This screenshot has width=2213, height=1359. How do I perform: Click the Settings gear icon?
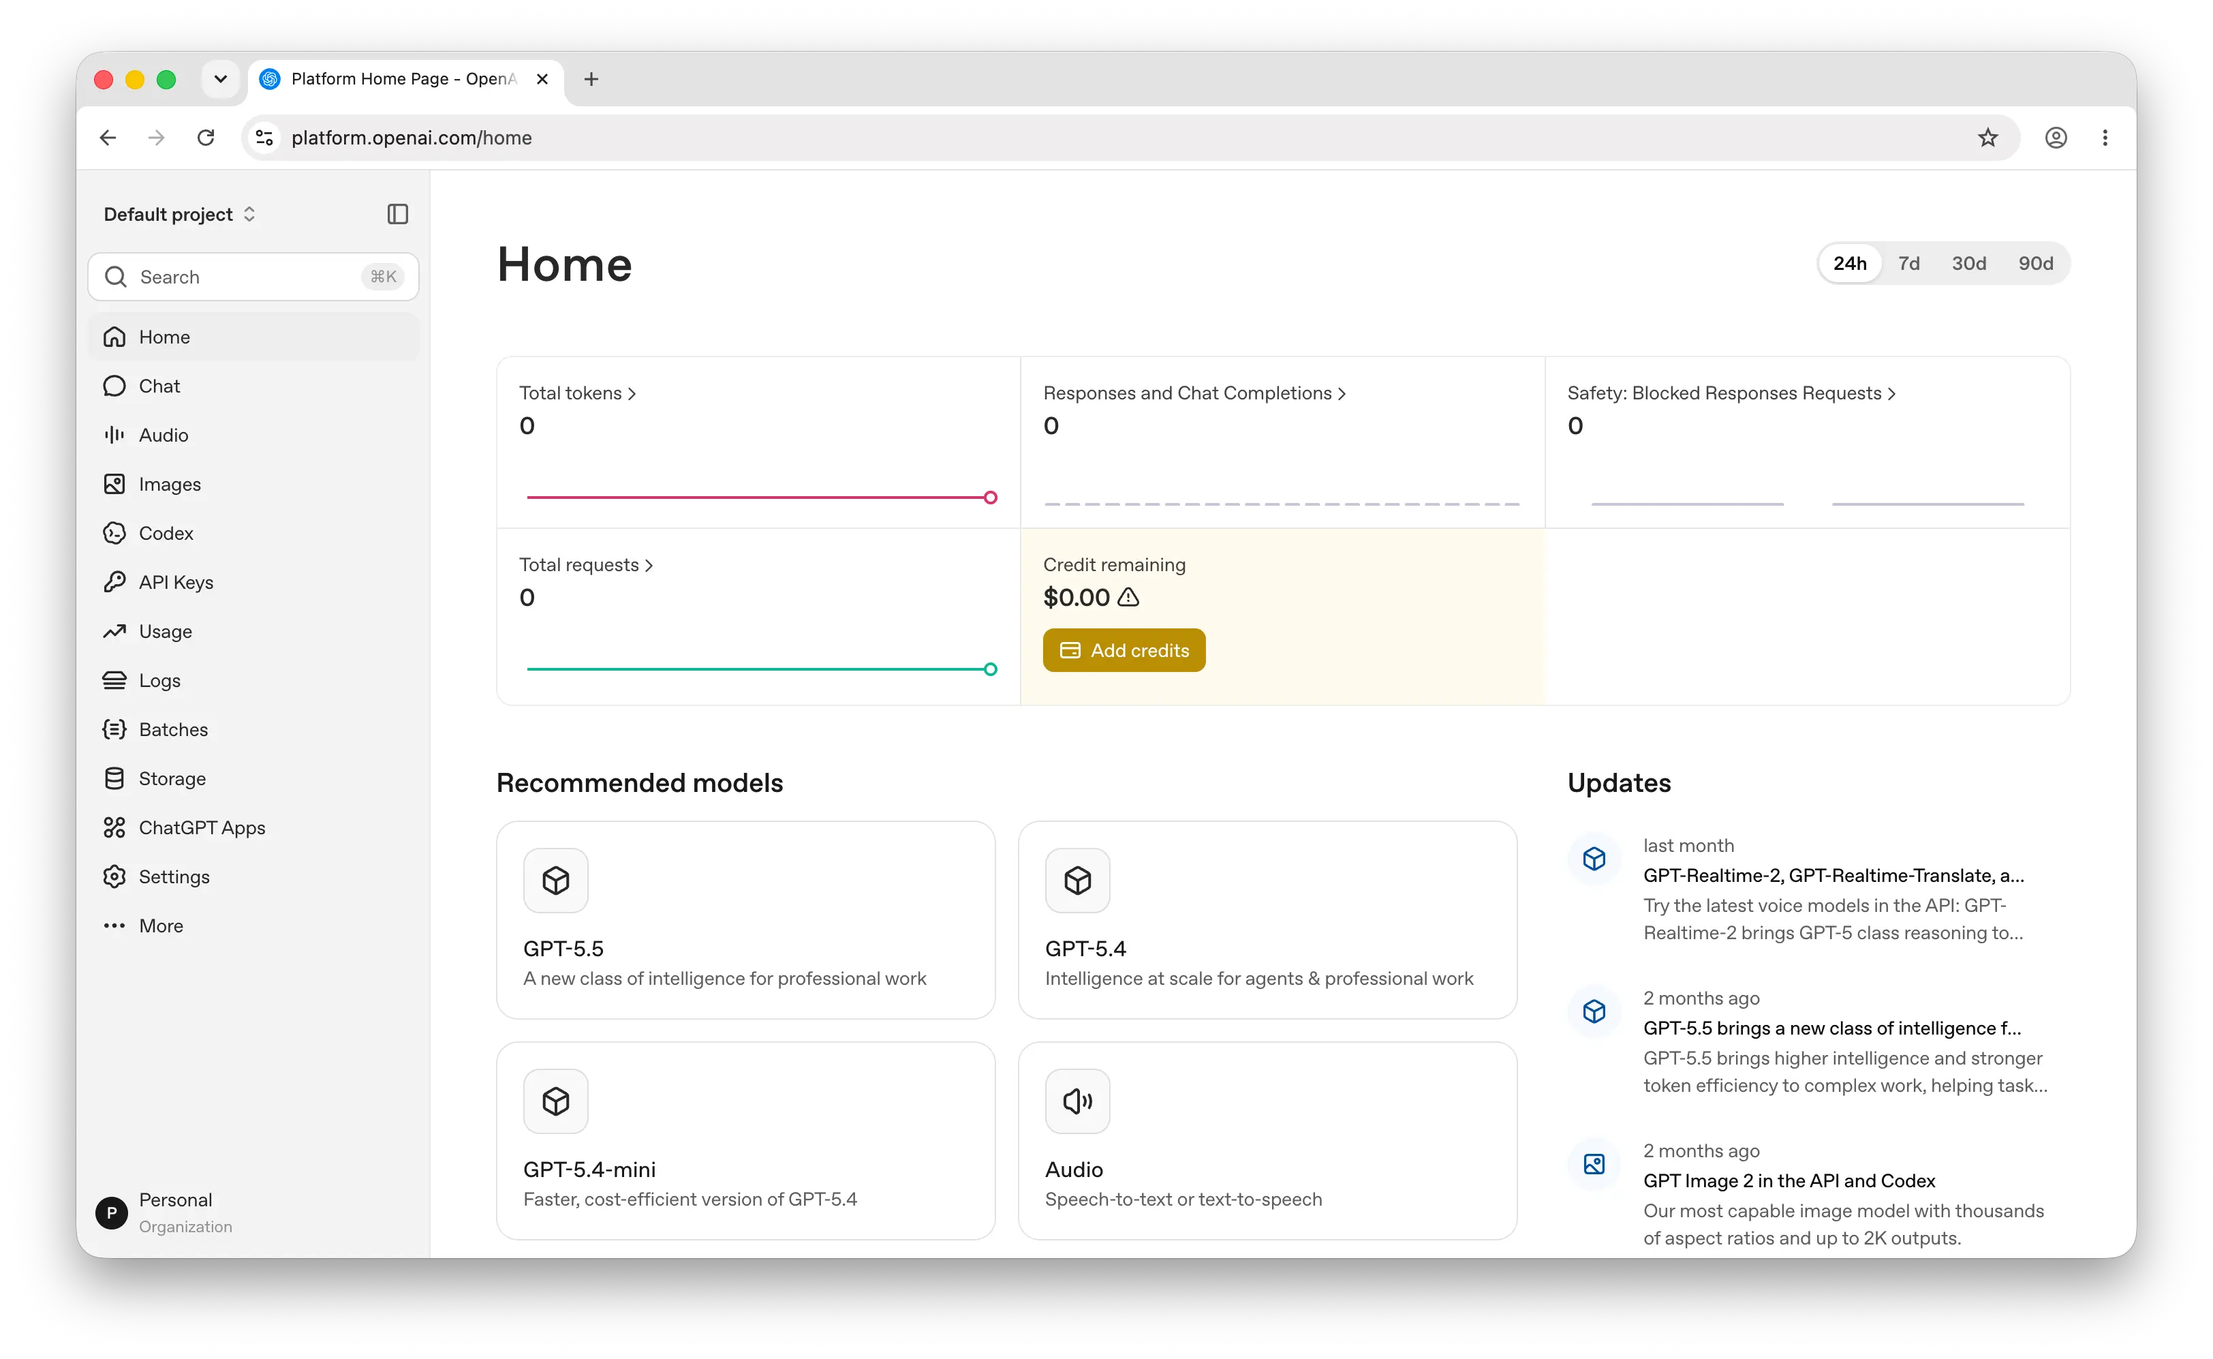[114, 877]
